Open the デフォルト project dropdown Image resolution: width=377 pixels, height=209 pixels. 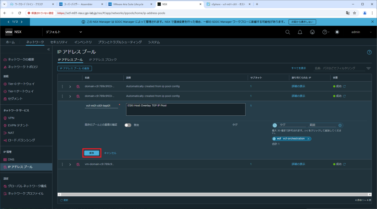(63, 32)
